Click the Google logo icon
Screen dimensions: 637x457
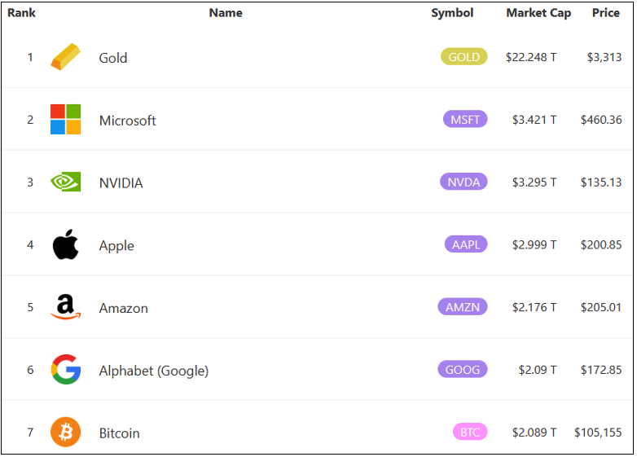[x=65, y=370]
